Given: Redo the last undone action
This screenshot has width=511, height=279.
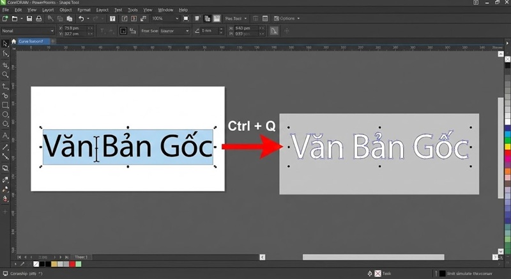Looking at the screenshot, I should (95, 19).
